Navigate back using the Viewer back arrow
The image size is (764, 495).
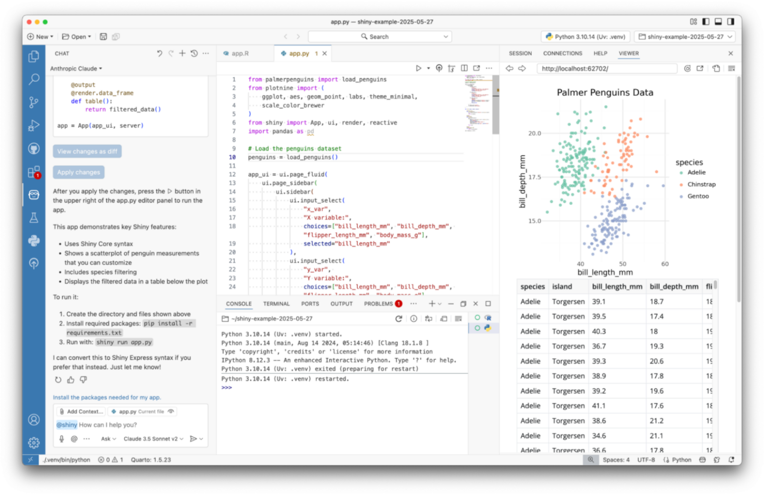509,68
